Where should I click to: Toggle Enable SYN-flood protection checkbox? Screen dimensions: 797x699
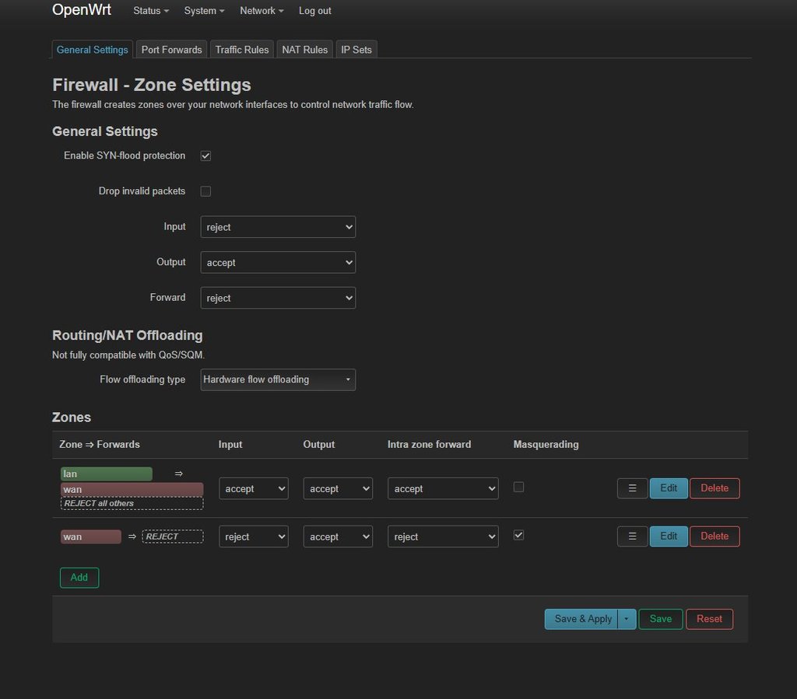click(x=205, y=156)
